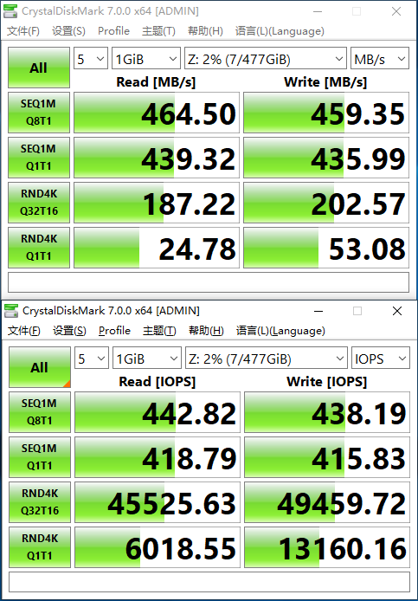Open 语言(L)(Language) menu in top window
The image size is (418, 601).
(280, 31)
